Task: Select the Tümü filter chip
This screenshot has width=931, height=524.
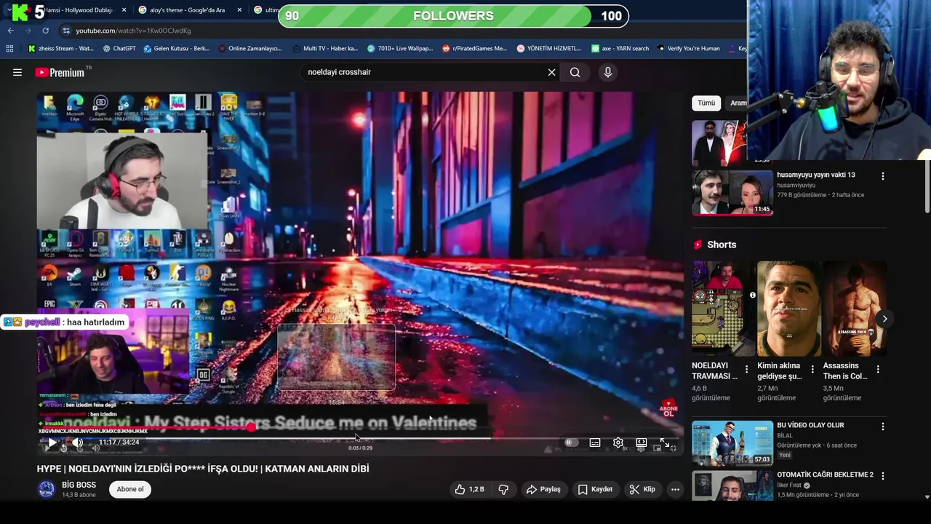Action: (706, 103)
